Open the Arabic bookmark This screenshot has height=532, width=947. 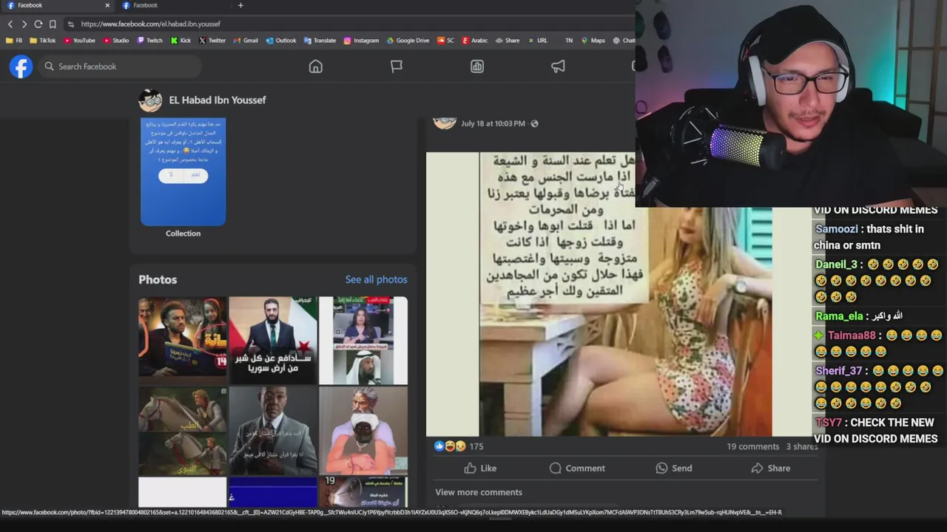[x=474, y=41]
